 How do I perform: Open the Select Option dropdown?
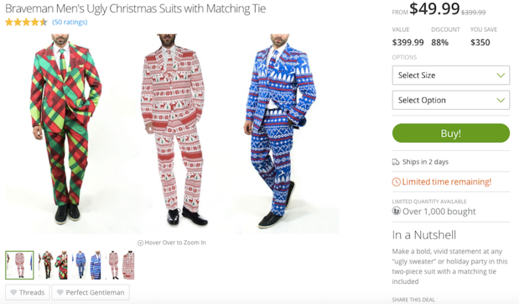pyautogui.click(x=451, y=100)
